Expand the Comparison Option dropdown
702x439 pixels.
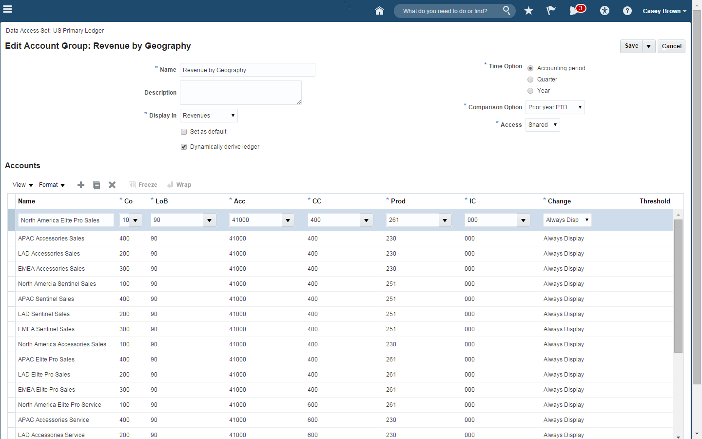pos(555,107)
